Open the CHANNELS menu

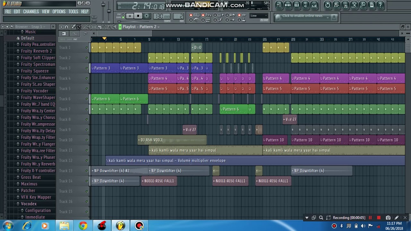click(x=31, y=12)
